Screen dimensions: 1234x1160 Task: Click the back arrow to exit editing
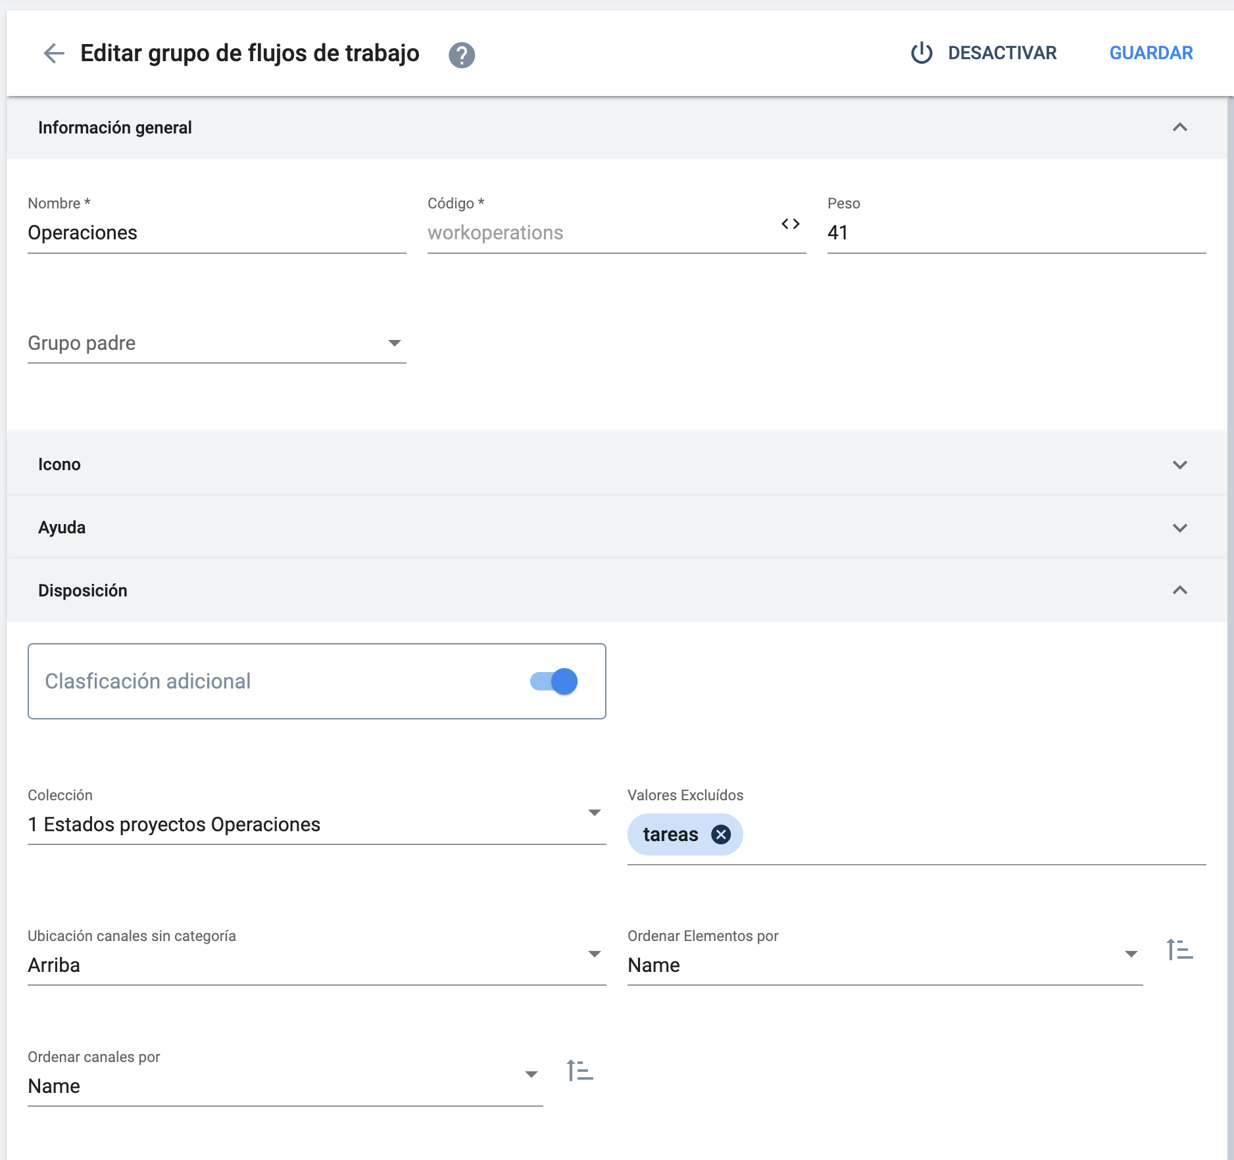(x=54, y=53)
